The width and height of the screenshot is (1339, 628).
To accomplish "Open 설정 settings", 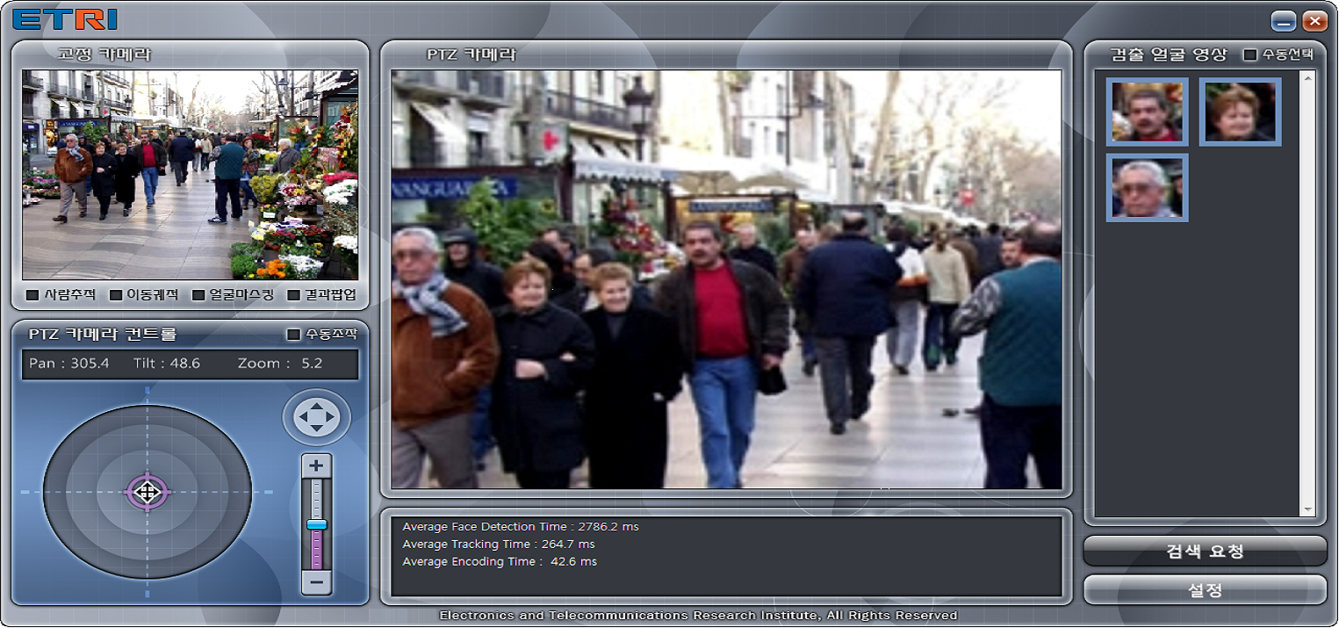I will [x=1205, y=590].
